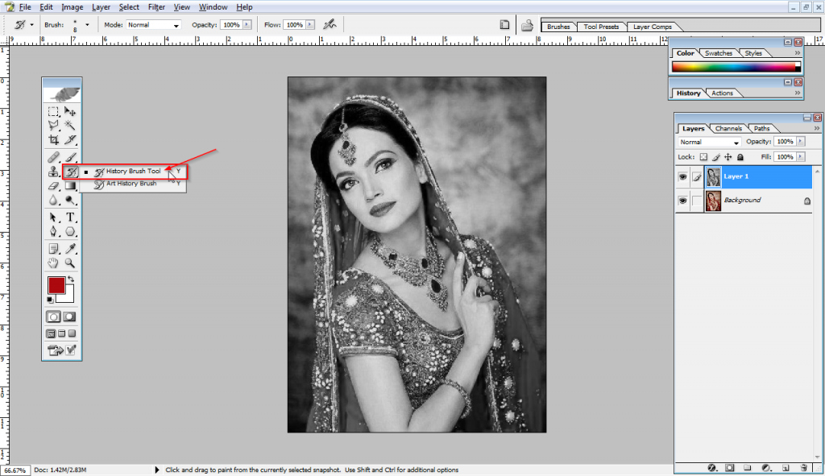
Task: Add layer style icon in Layers panel
Action: [712, 468]
